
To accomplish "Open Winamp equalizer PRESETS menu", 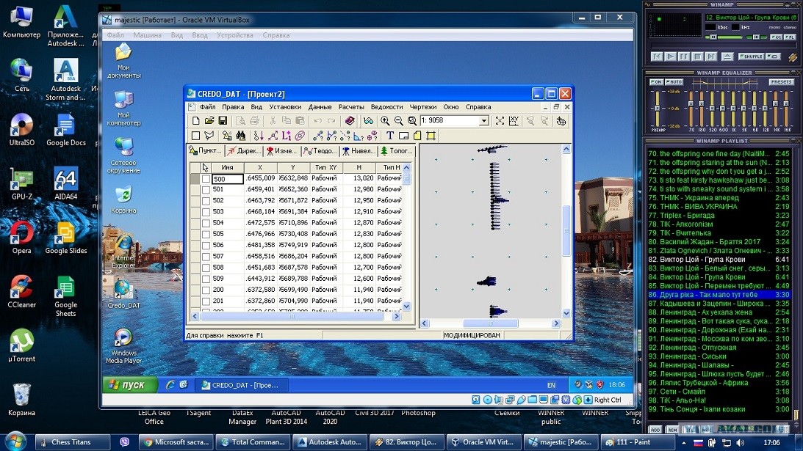I will click(x=782, y=82).
